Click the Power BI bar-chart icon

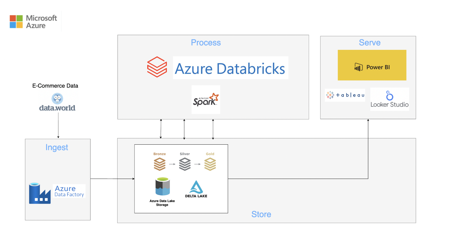click(x=359, y=67)
